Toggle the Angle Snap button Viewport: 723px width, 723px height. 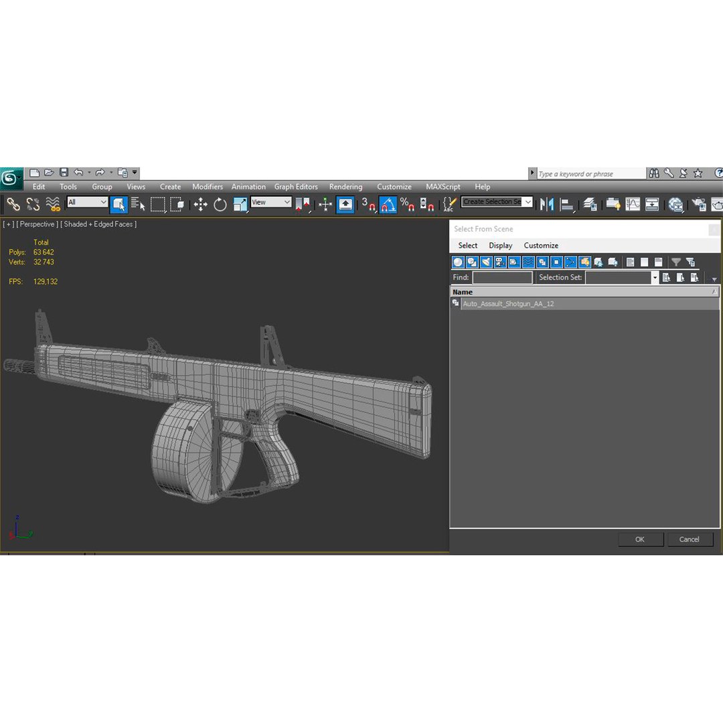(x=388, y=204)
